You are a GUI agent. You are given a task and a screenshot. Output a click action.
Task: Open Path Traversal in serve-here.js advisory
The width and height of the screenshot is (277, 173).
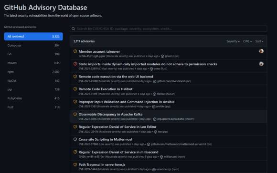pos(102,164)
